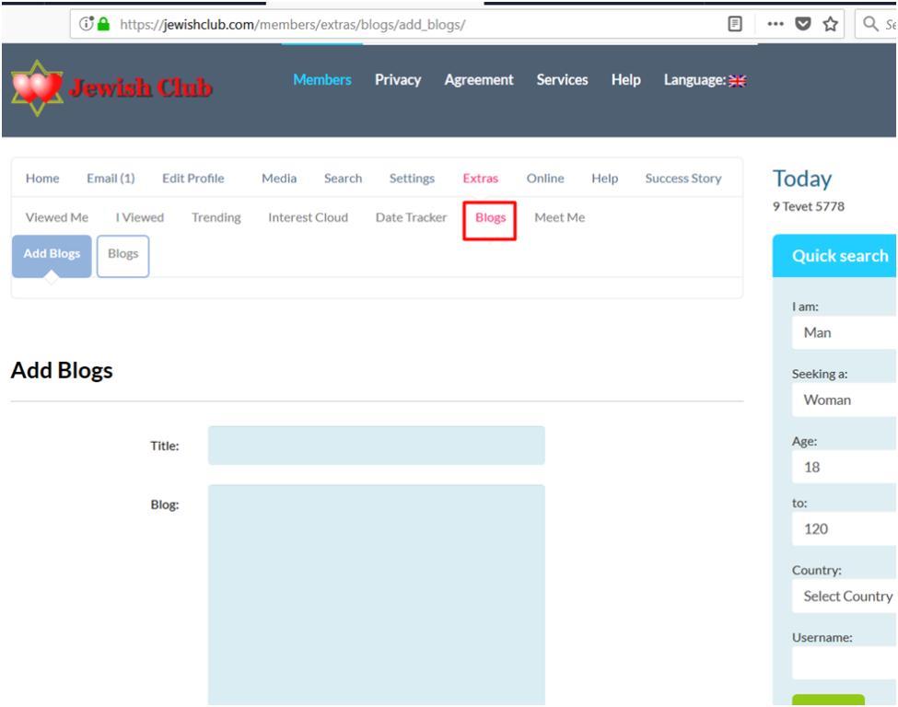
Task: Click the Today heading
Action: click(802, 179)
